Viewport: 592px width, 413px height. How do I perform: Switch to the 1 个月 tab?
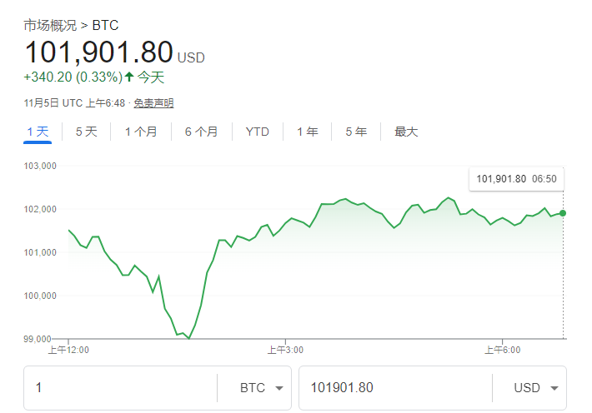[141, 132]
